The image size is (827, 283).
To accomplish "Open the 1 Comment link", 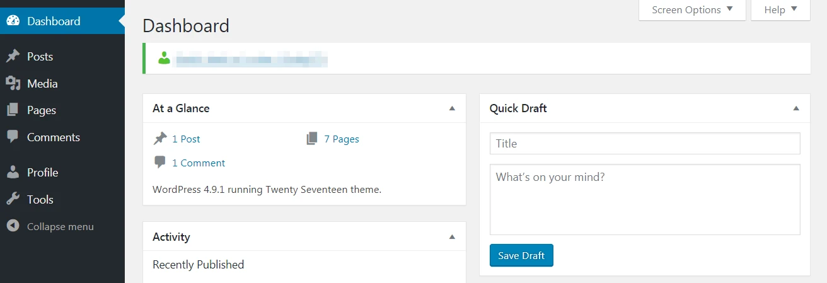I will pyautogui.click(x=199, y=163).
